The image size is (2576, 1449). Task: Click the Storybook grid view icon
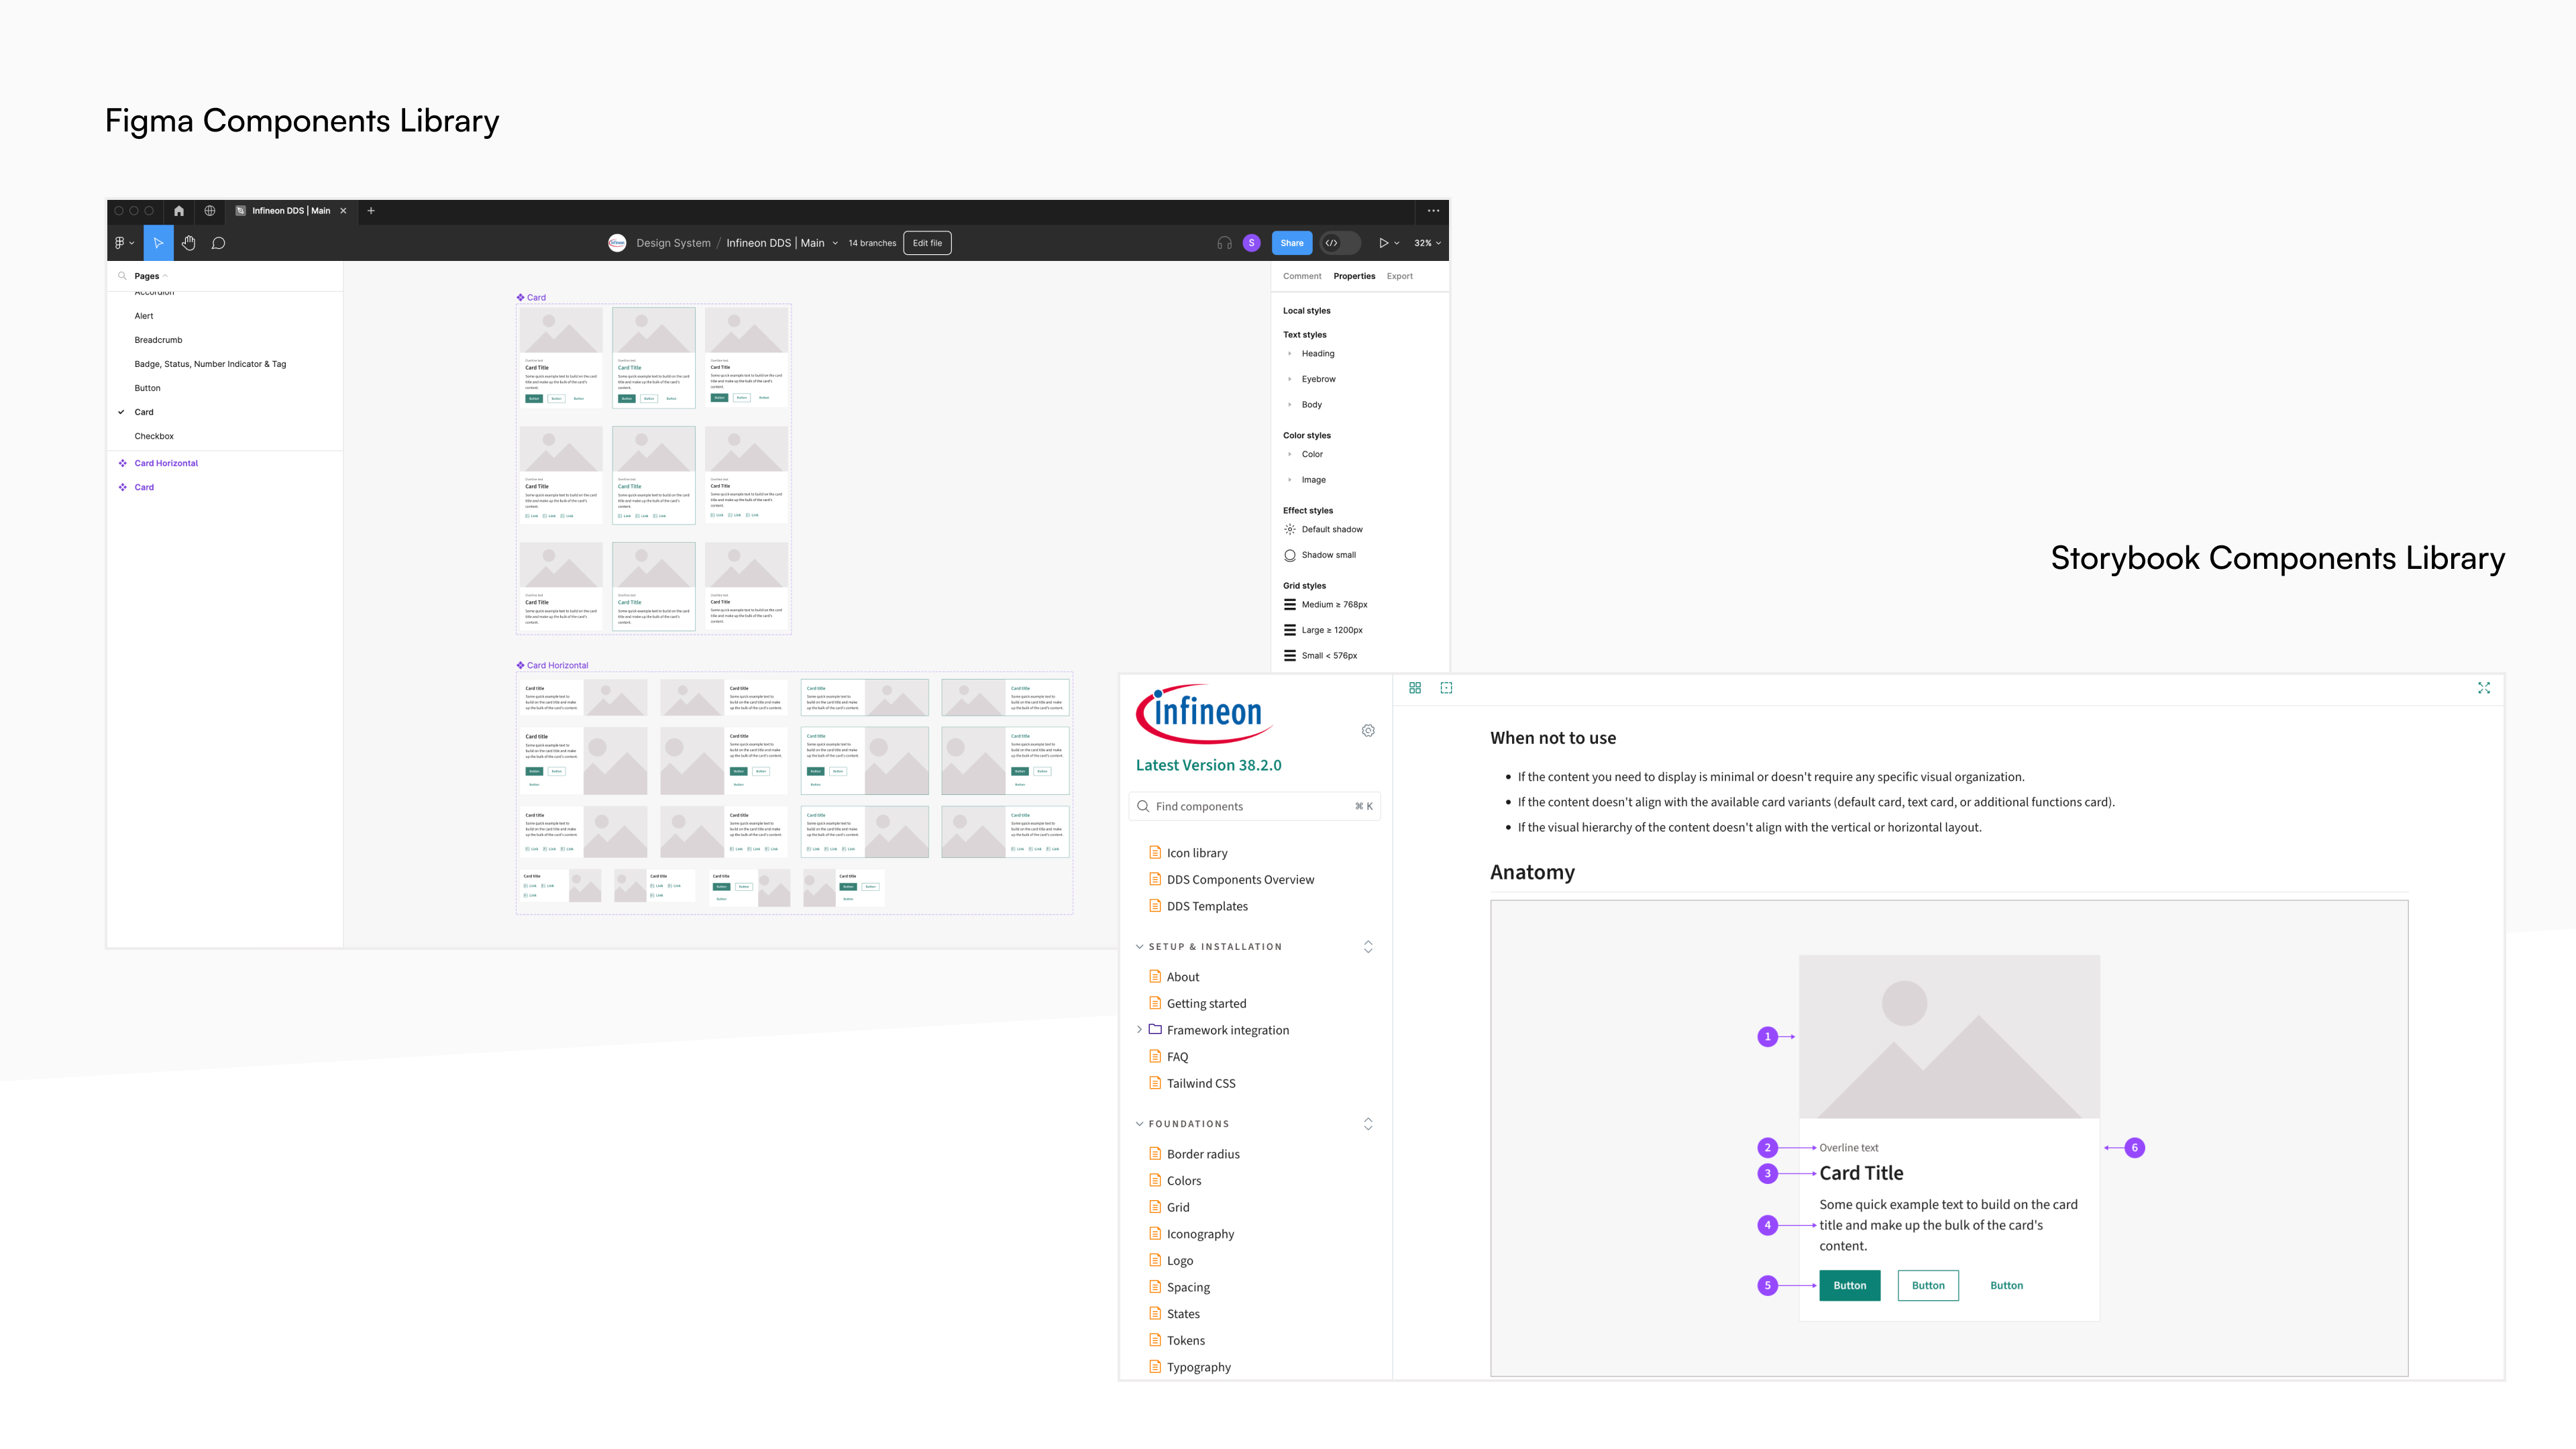(1415, 688)
